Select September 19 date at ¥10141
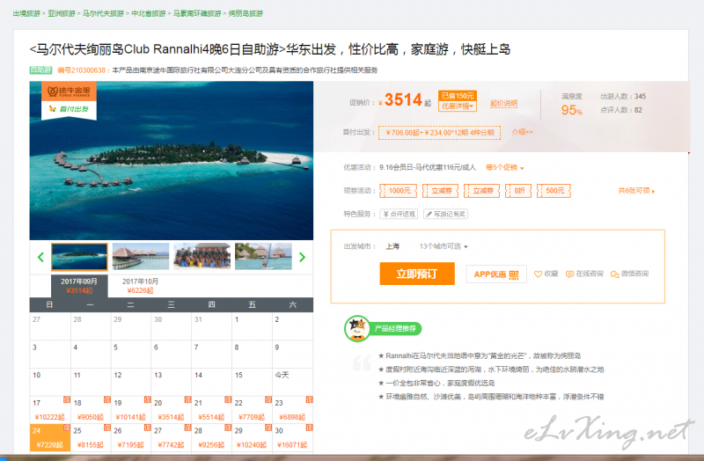The height and width of the screenshot is (461, 704). pyautogui.click(x=131, y=409)
